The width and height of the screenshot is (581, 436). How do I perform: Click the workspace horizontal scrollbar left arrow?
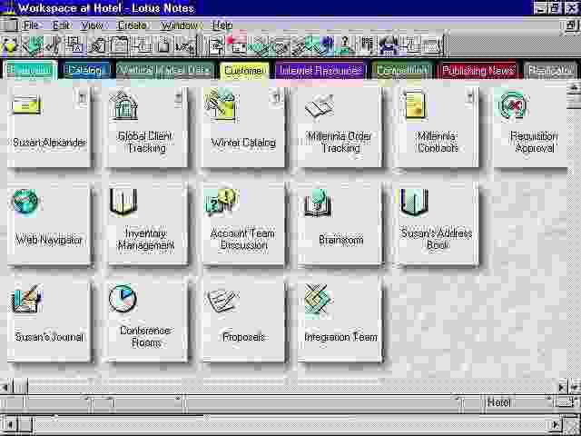click(x=5, y=388)
